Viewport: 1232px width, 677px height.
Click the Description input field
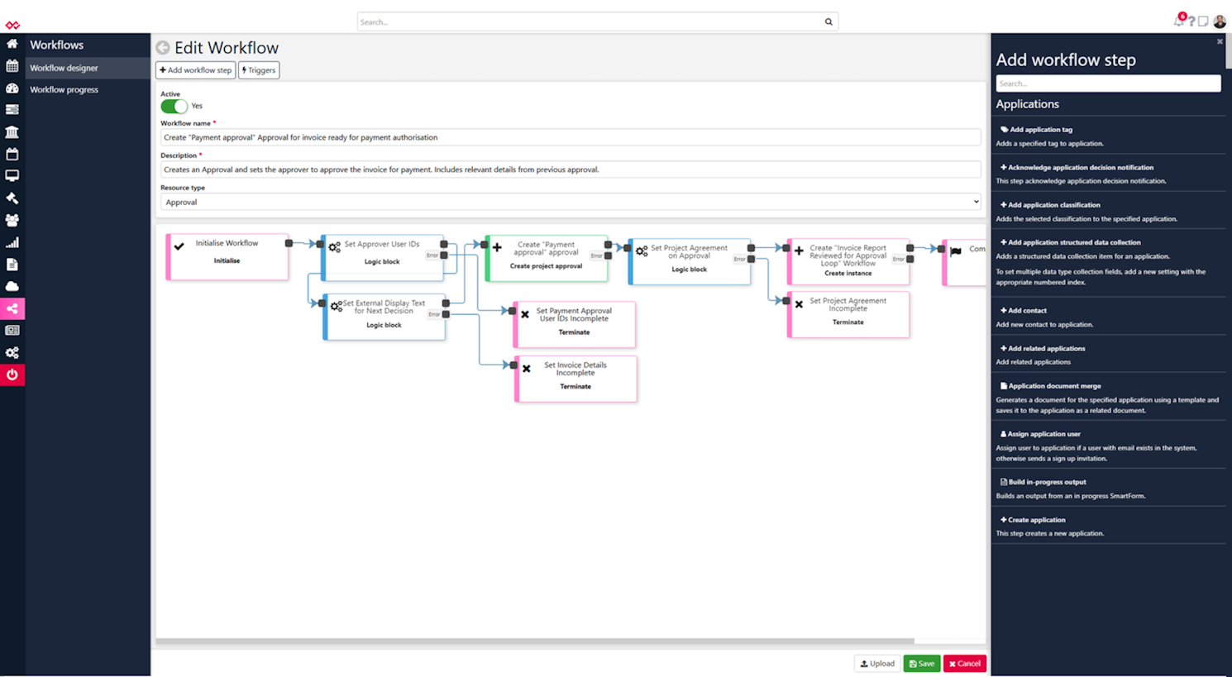click(571, 169)
